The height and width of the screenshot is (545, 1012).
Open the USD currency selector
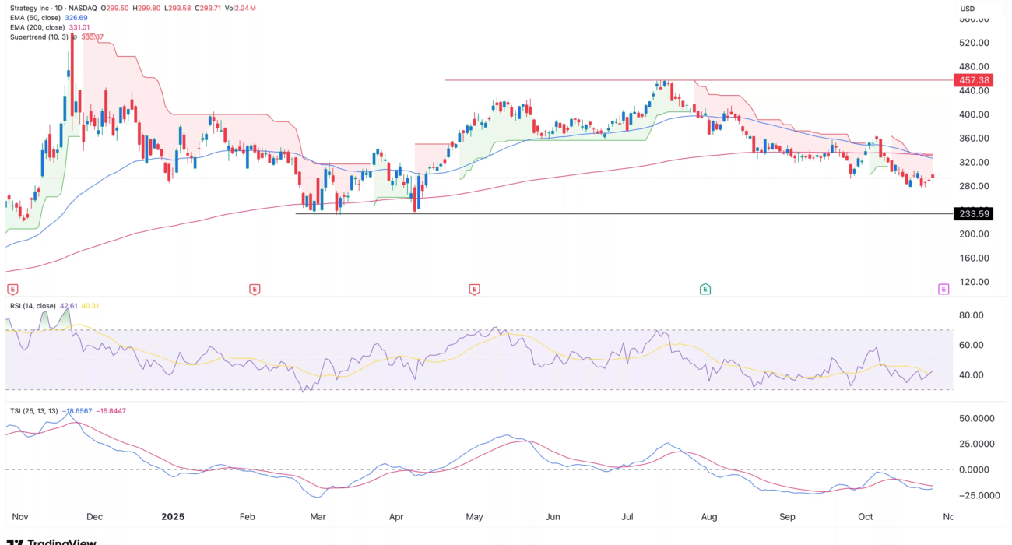(x=968, y=9)
